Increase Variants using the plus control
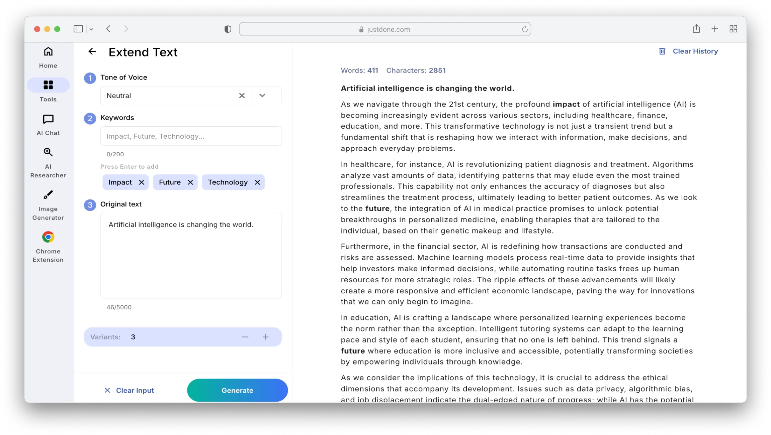This screenshot has height=435, width=771. pos(265,337)
